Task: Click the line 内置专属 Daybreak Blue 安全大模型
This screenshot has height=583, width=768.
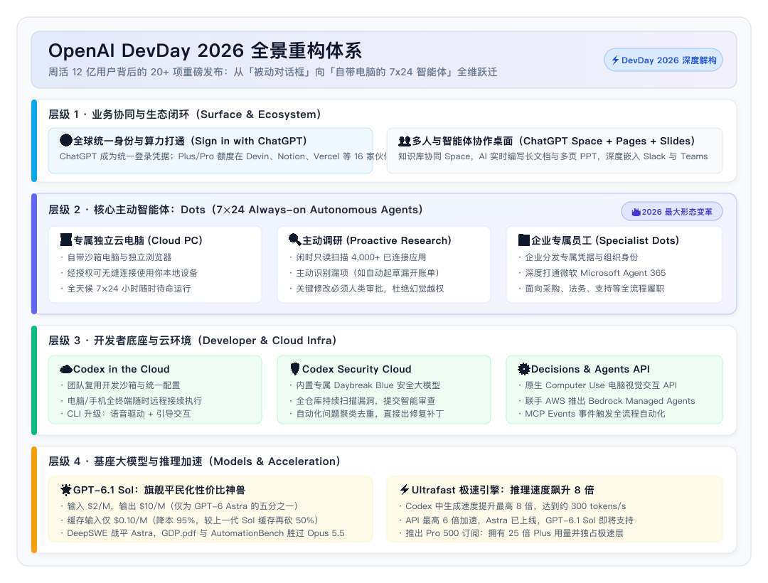Action: 364,385
